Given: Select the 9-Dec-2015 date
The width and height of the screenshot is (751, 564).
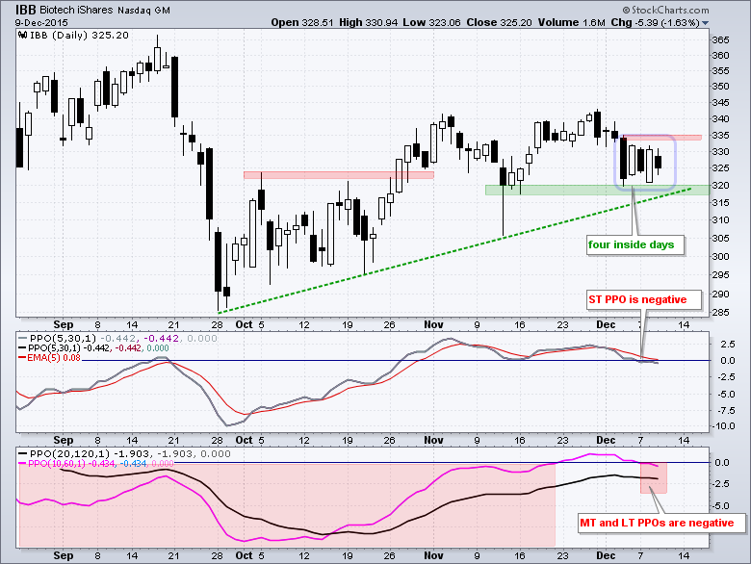Looking at the screenshot, I should (x=41, y=22).
